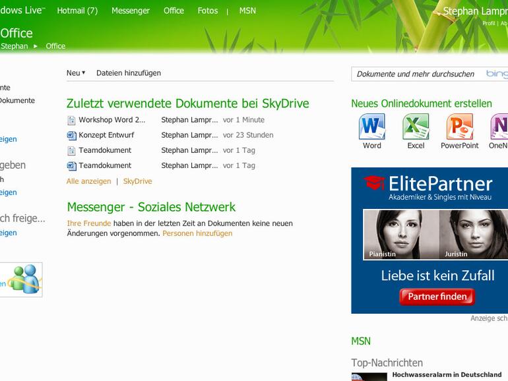
Task: Click the Stephan Lampr... user name in header
Action: 475,11
